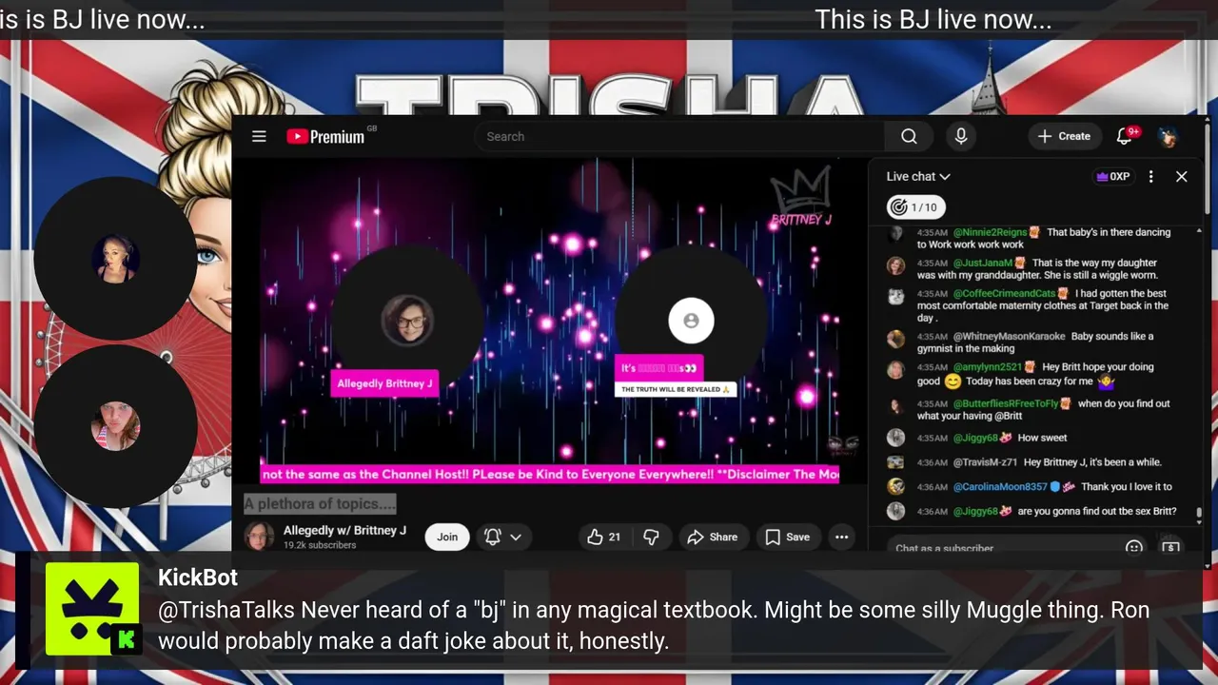
Task: Click WhitneyMasonKaraoke chat avatar
Action: coord(895,339)
